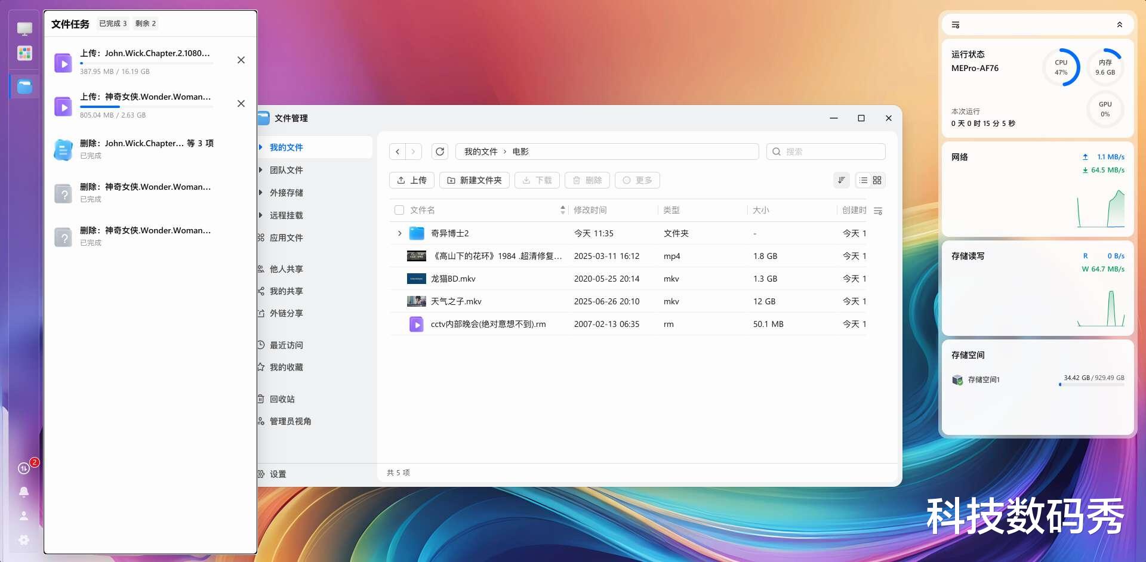
Task: Click the John.Wick delete task document icon
Action: click(x=63, y=150)
